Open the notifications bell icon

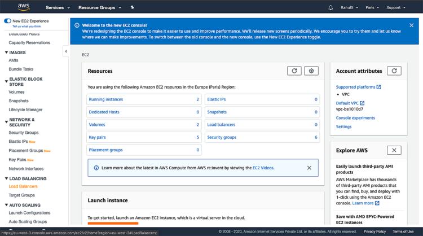click(x=331, y=7)
